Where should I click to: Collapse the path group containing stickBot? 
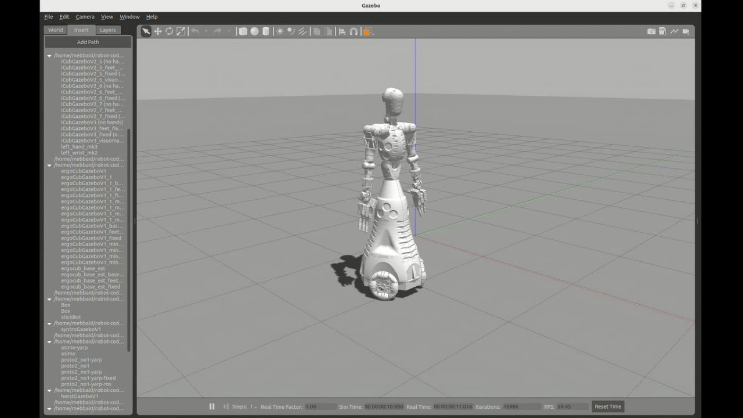click(x=49, y=299)
